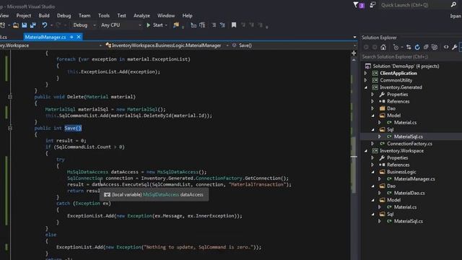Open the Project menu
462x260 pixels.
(24, 16)
